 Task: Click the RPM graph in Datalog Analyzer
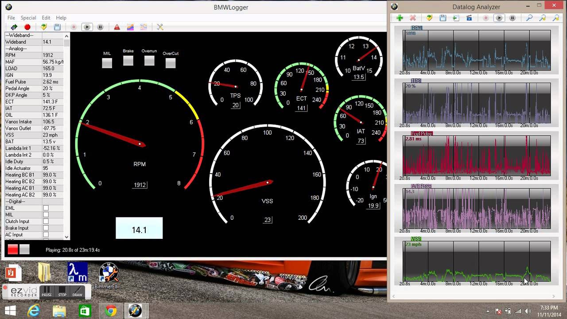[x=477, y=50]
